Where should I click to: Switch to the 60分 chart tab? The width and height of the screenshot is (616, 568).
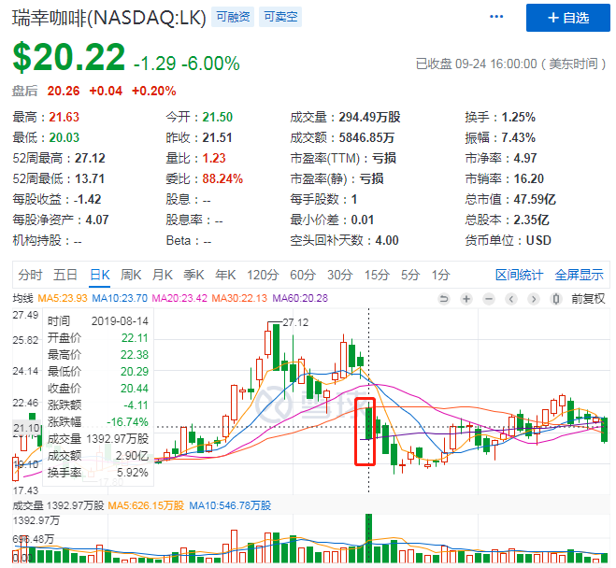pyautogui.click(x=302, y=275)
